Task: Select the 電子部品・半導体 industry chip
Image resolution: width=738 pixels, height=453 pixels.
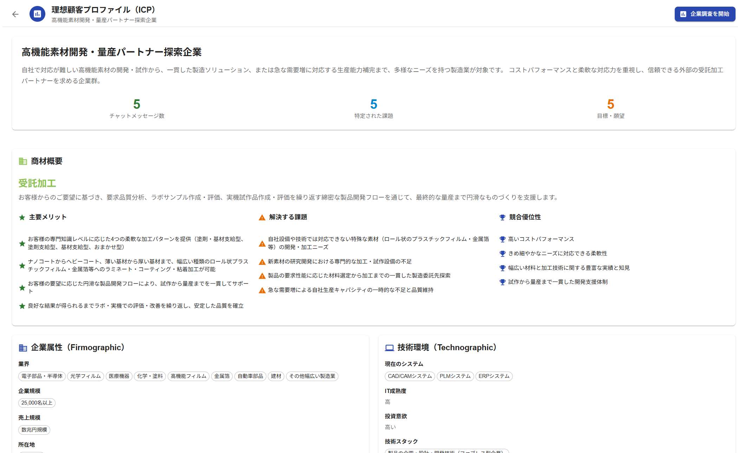Action: 42,376
